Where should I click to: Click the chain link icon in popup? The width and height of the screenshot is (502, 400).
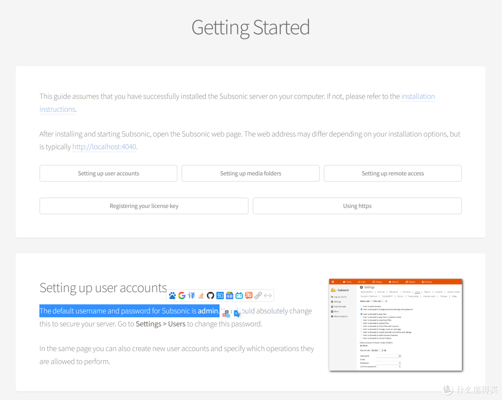(x=258, y=295)
